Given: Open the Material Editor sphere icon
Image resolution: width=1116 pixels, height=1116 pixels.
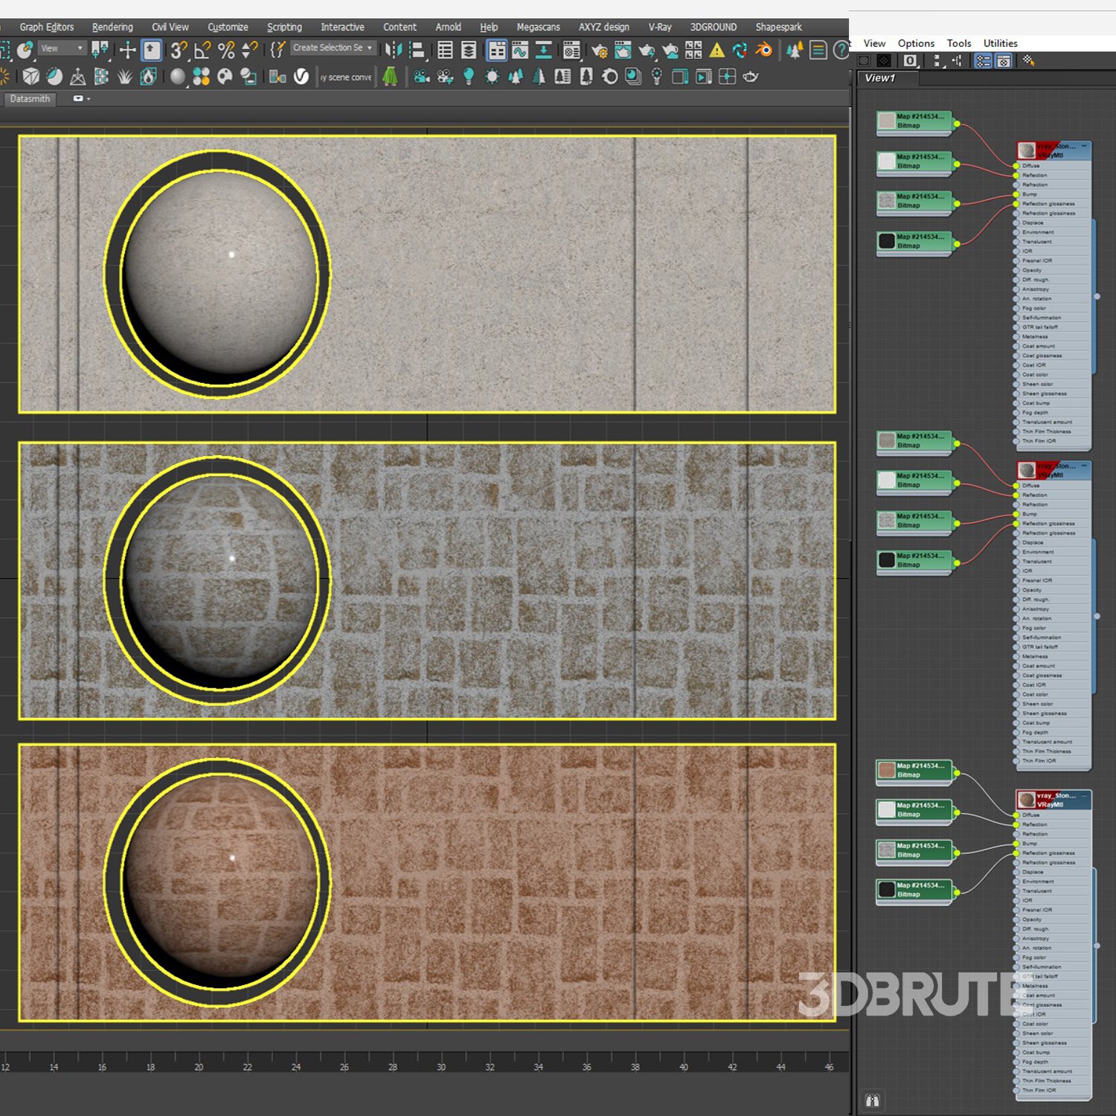Looking at the screenshot, I should pos(177,77).
